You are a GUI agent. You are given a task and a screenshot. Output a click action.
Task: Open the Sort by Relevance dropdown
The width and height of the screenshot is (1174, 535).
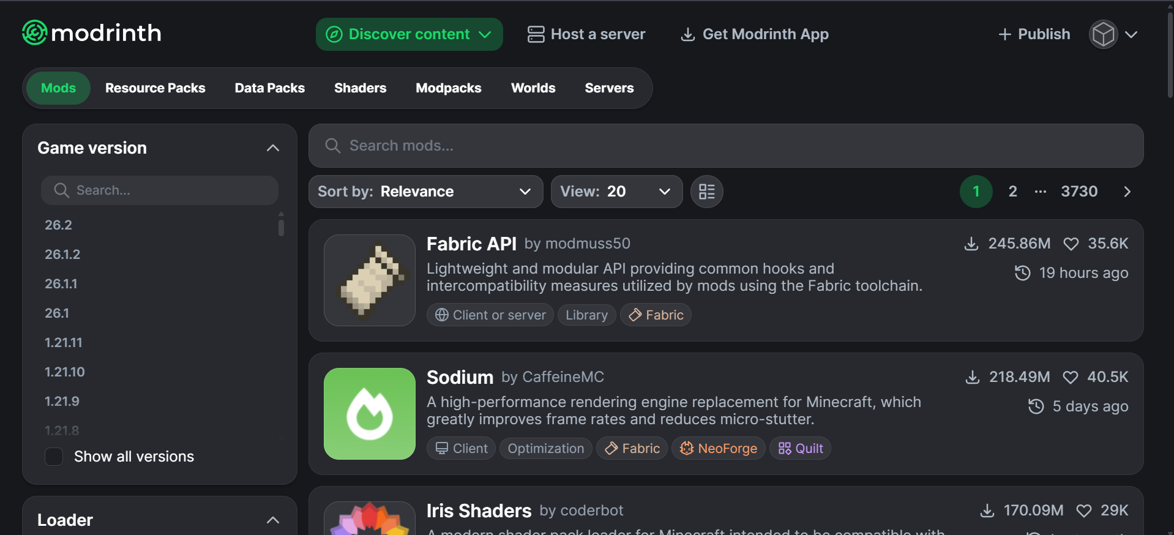(x=425, y=192)
